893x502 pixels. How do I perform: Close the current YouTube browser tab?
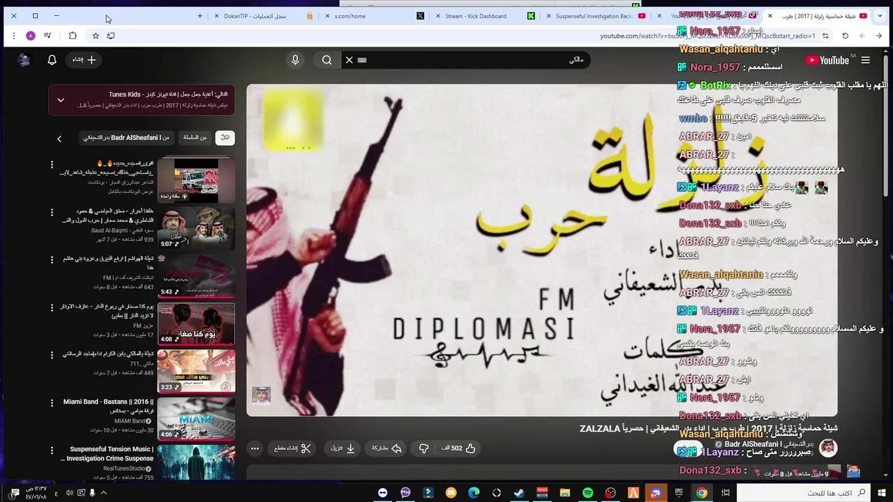coord(770,16)
